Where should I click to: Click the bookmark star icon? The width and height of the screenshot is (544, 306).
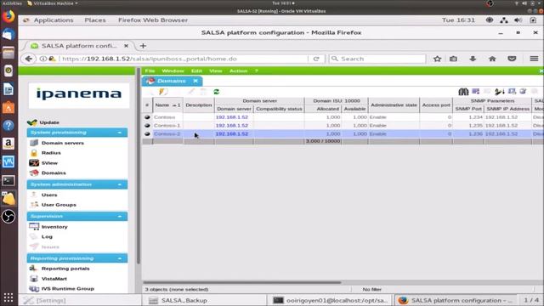click(437, 59)
